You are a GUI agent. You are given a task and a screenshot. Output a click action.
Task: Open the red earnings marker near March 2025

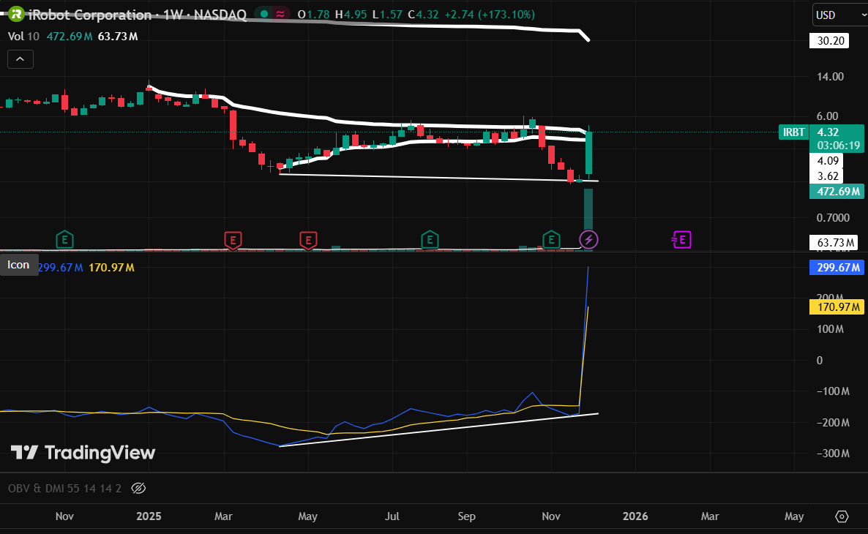click(x=233, y=240)
